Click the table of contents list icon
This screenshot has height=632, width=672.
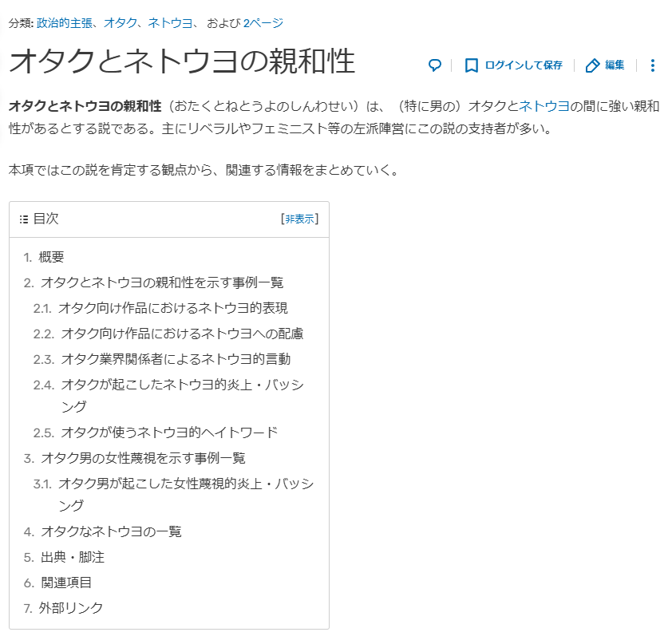point(23,219)
